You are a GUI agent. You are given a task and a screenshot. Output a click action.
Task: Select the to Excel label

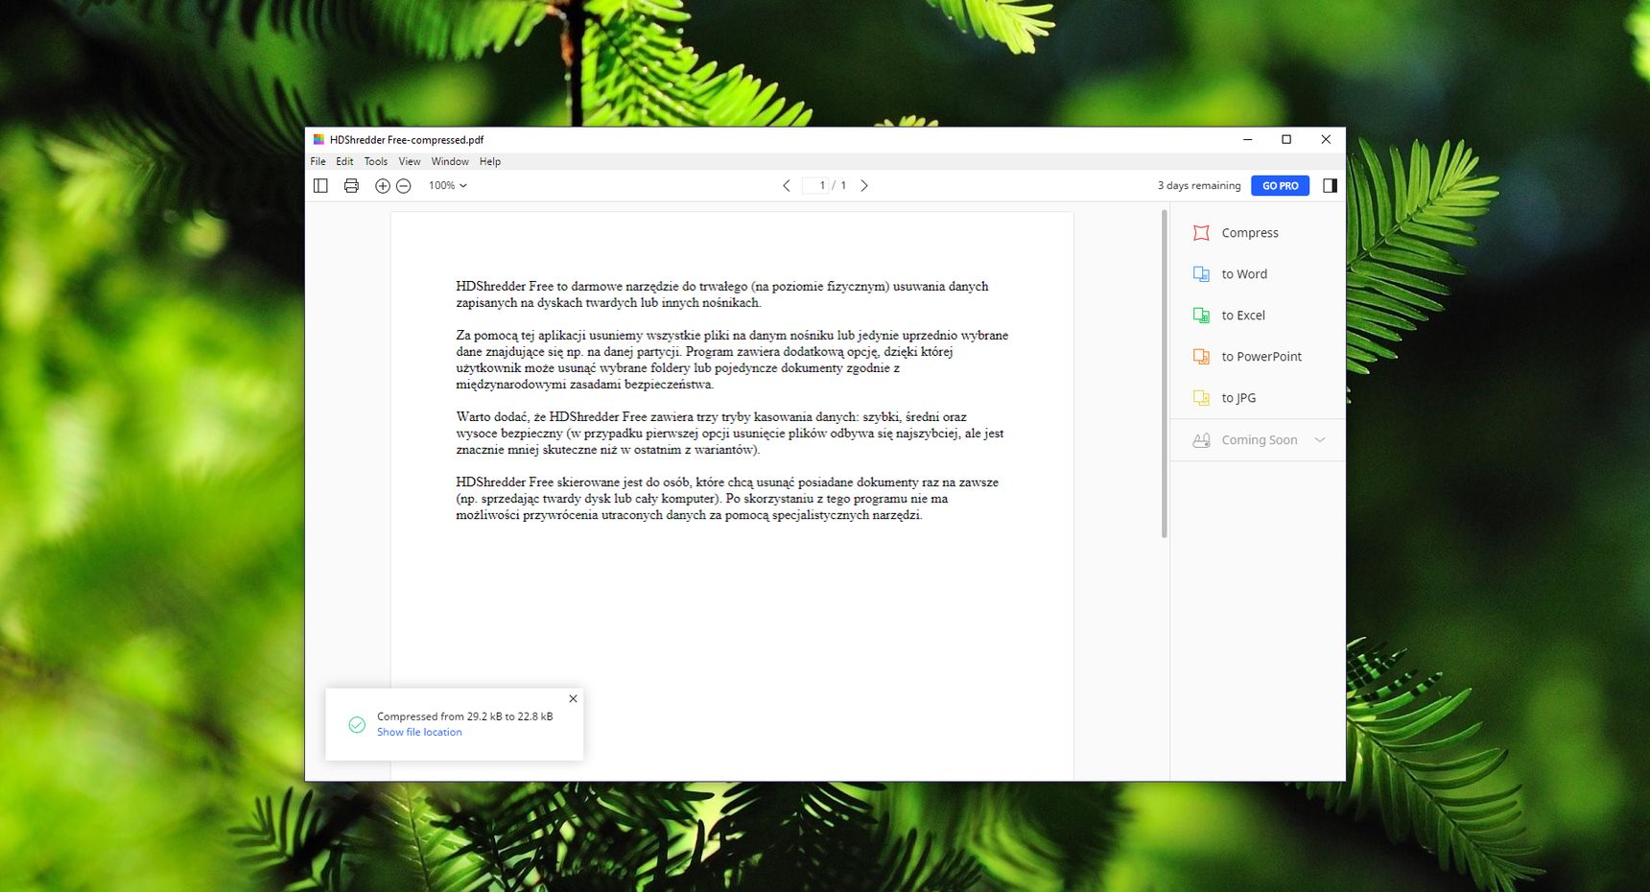click(x=1243, y=316)
